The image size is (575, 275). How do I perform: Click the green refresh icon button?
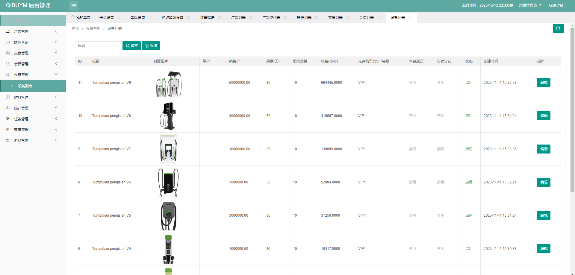pos(558,28)
